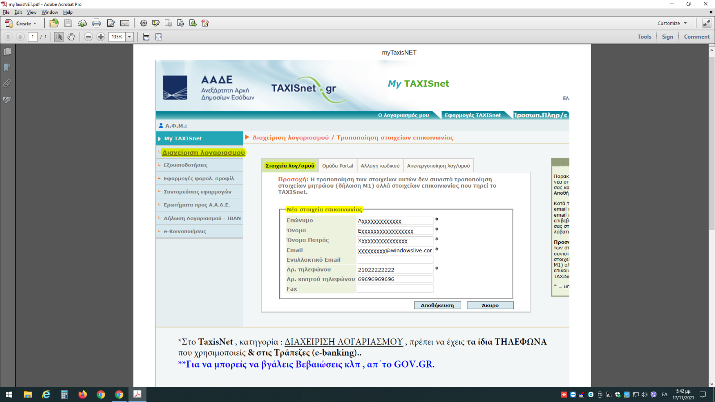The height and width of the screenshot is (402, 715).
Task: Click the volume speaker tray icon
Action: [644, 394]
